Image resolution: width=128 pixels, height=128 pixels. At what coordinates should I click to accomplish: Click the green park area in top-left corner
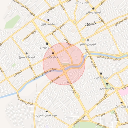[12, 22]
